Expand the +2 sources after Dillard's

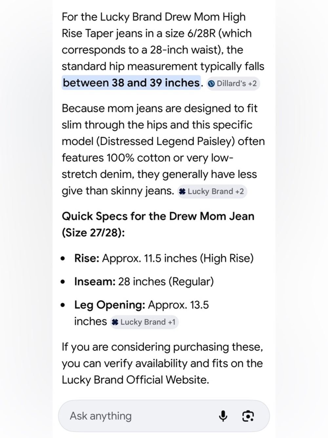[x=253, y=83]
